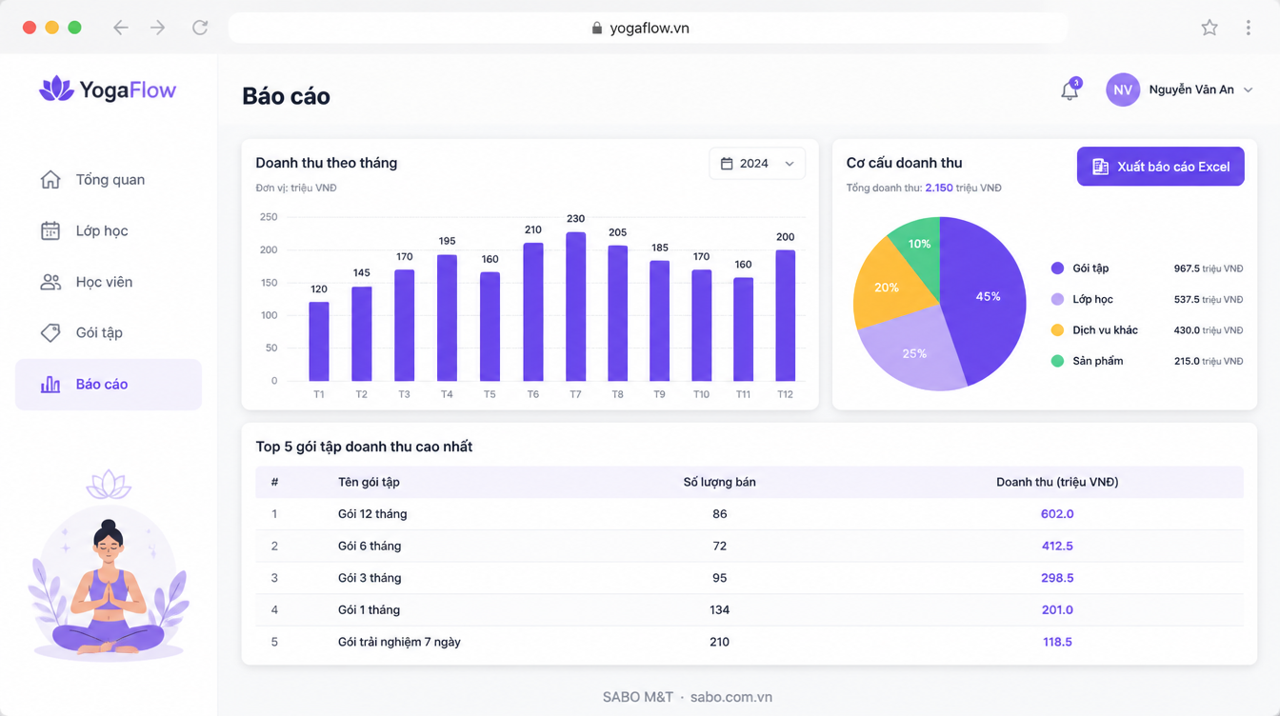Click the purple Gói tập legend dot
The width and height of the screenshot is (1280, 716).
(1057, 268)
